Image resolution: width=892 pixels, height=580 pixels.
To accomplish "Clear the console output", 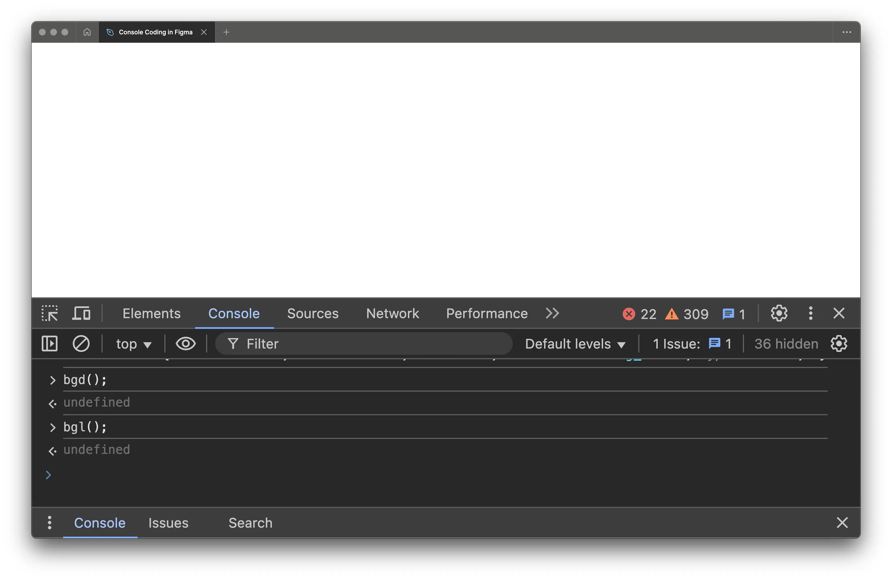I will point(81,343).
